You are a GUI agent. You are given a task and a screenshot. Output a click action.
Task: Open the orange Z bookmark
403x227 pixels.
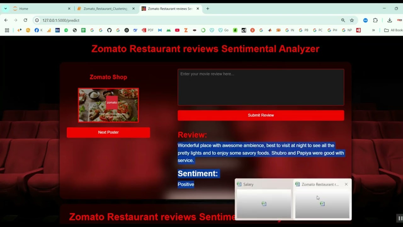coord(186,30)
